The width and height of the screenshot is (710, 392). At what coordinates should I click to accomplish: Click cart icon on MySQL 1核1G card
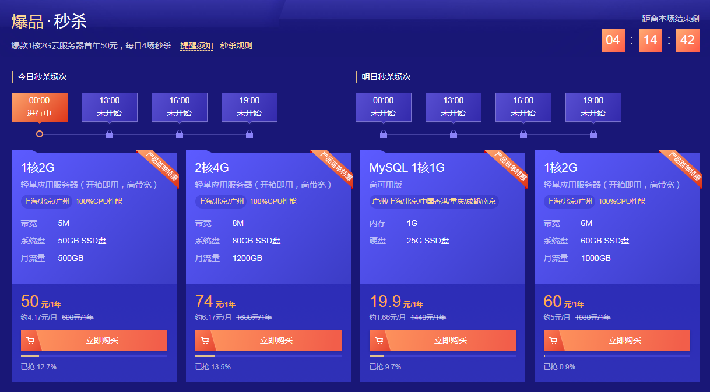coord(379,341)
